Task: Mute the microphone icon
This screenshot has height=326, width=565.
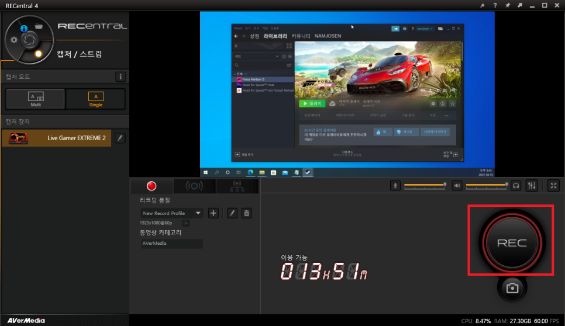Action: 395,186
